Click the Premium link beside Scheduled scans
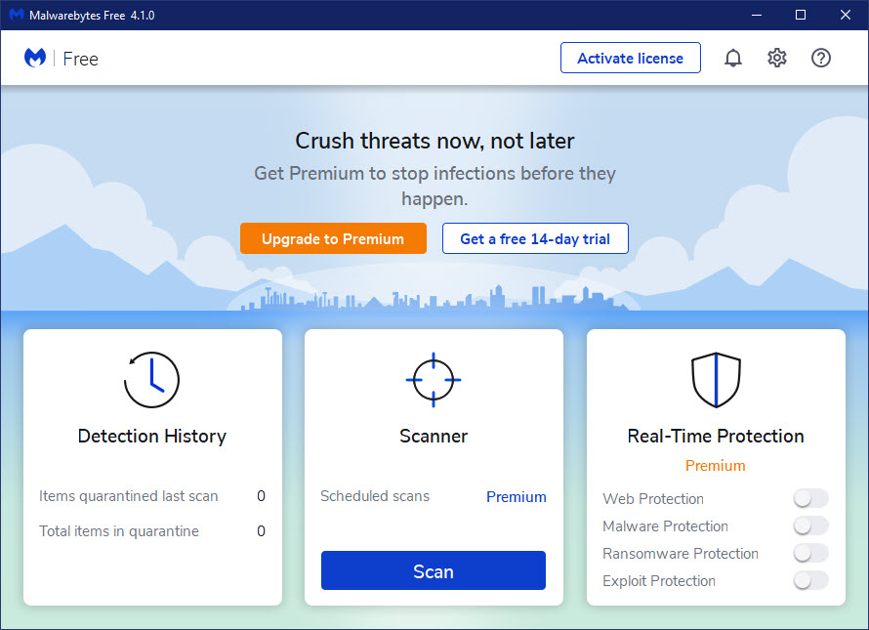Image resolution: width=869 pixels, height=630 pixels. [x=517, y=497]
